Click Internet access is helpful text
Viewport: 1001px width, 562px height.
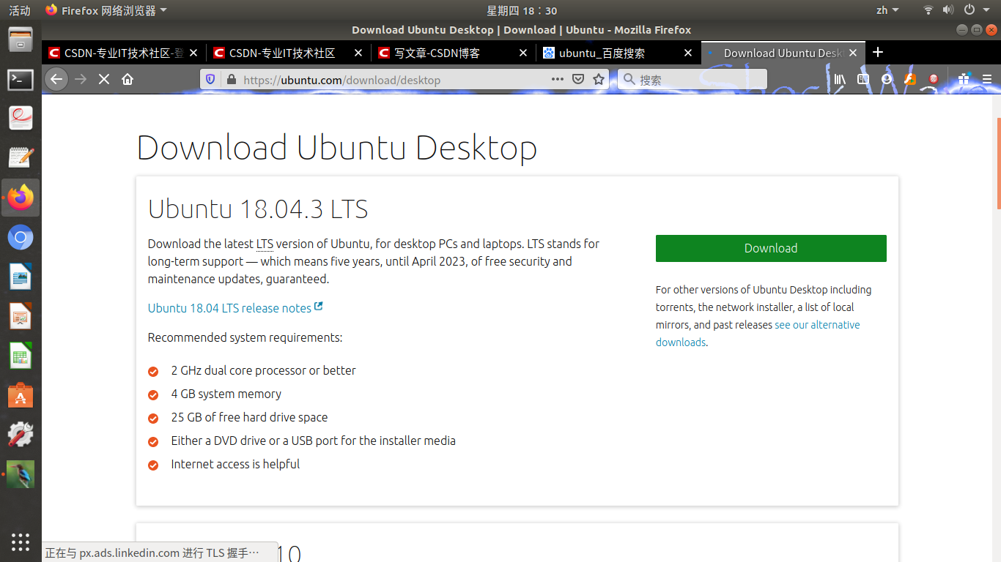click(235, 464)
